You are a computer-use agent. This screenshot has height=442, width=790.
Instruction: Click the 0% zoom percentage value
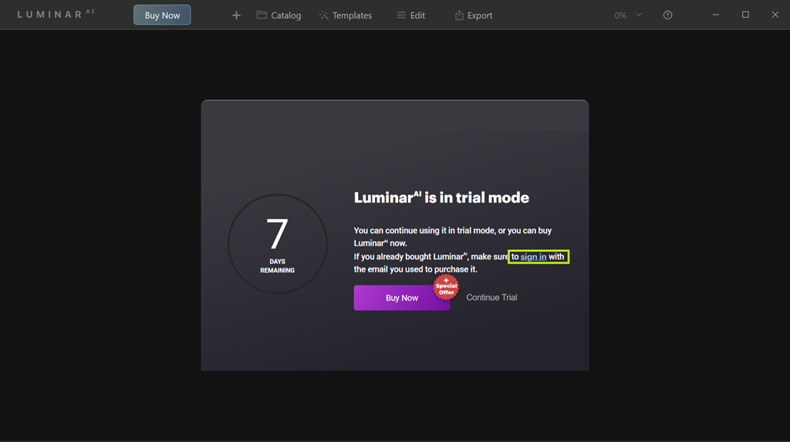click(x=620, y=15)
